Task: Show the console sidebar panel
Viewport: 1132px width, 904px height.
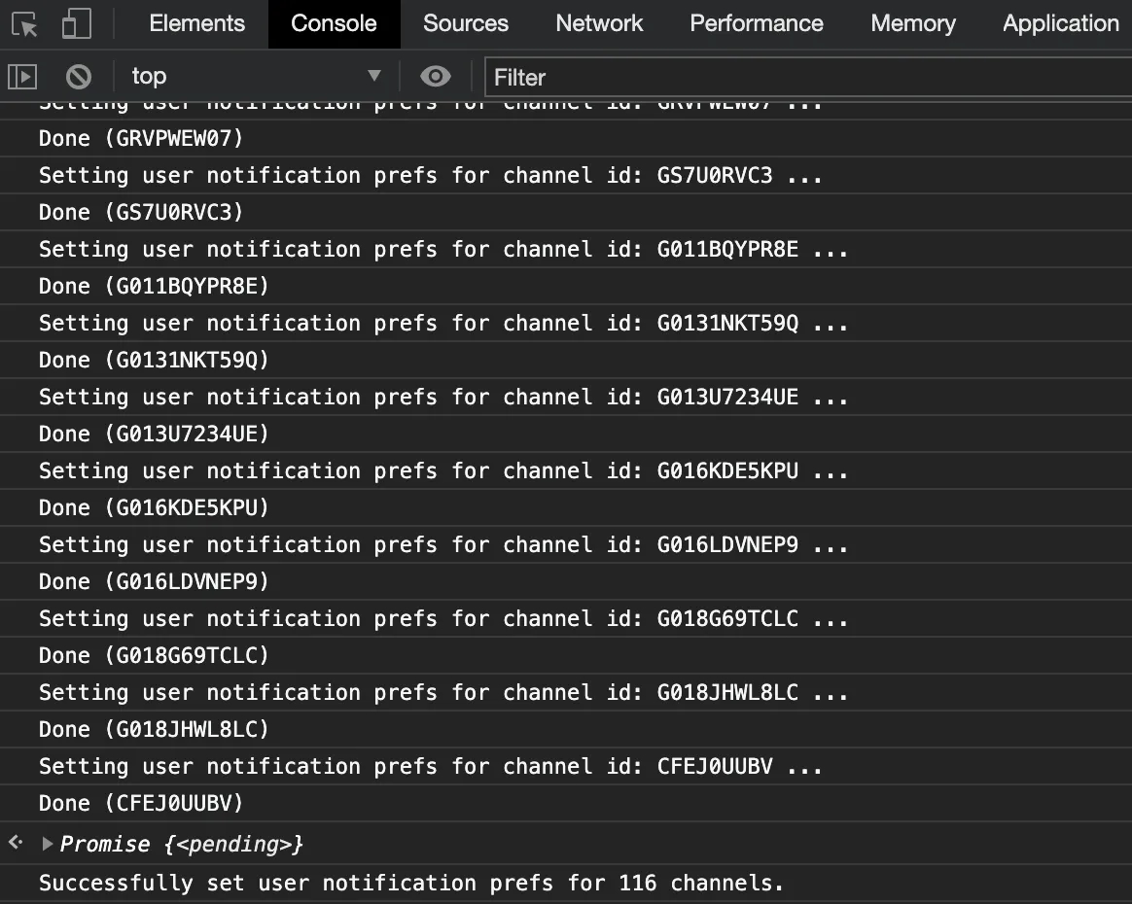Action: pos(22,76)
